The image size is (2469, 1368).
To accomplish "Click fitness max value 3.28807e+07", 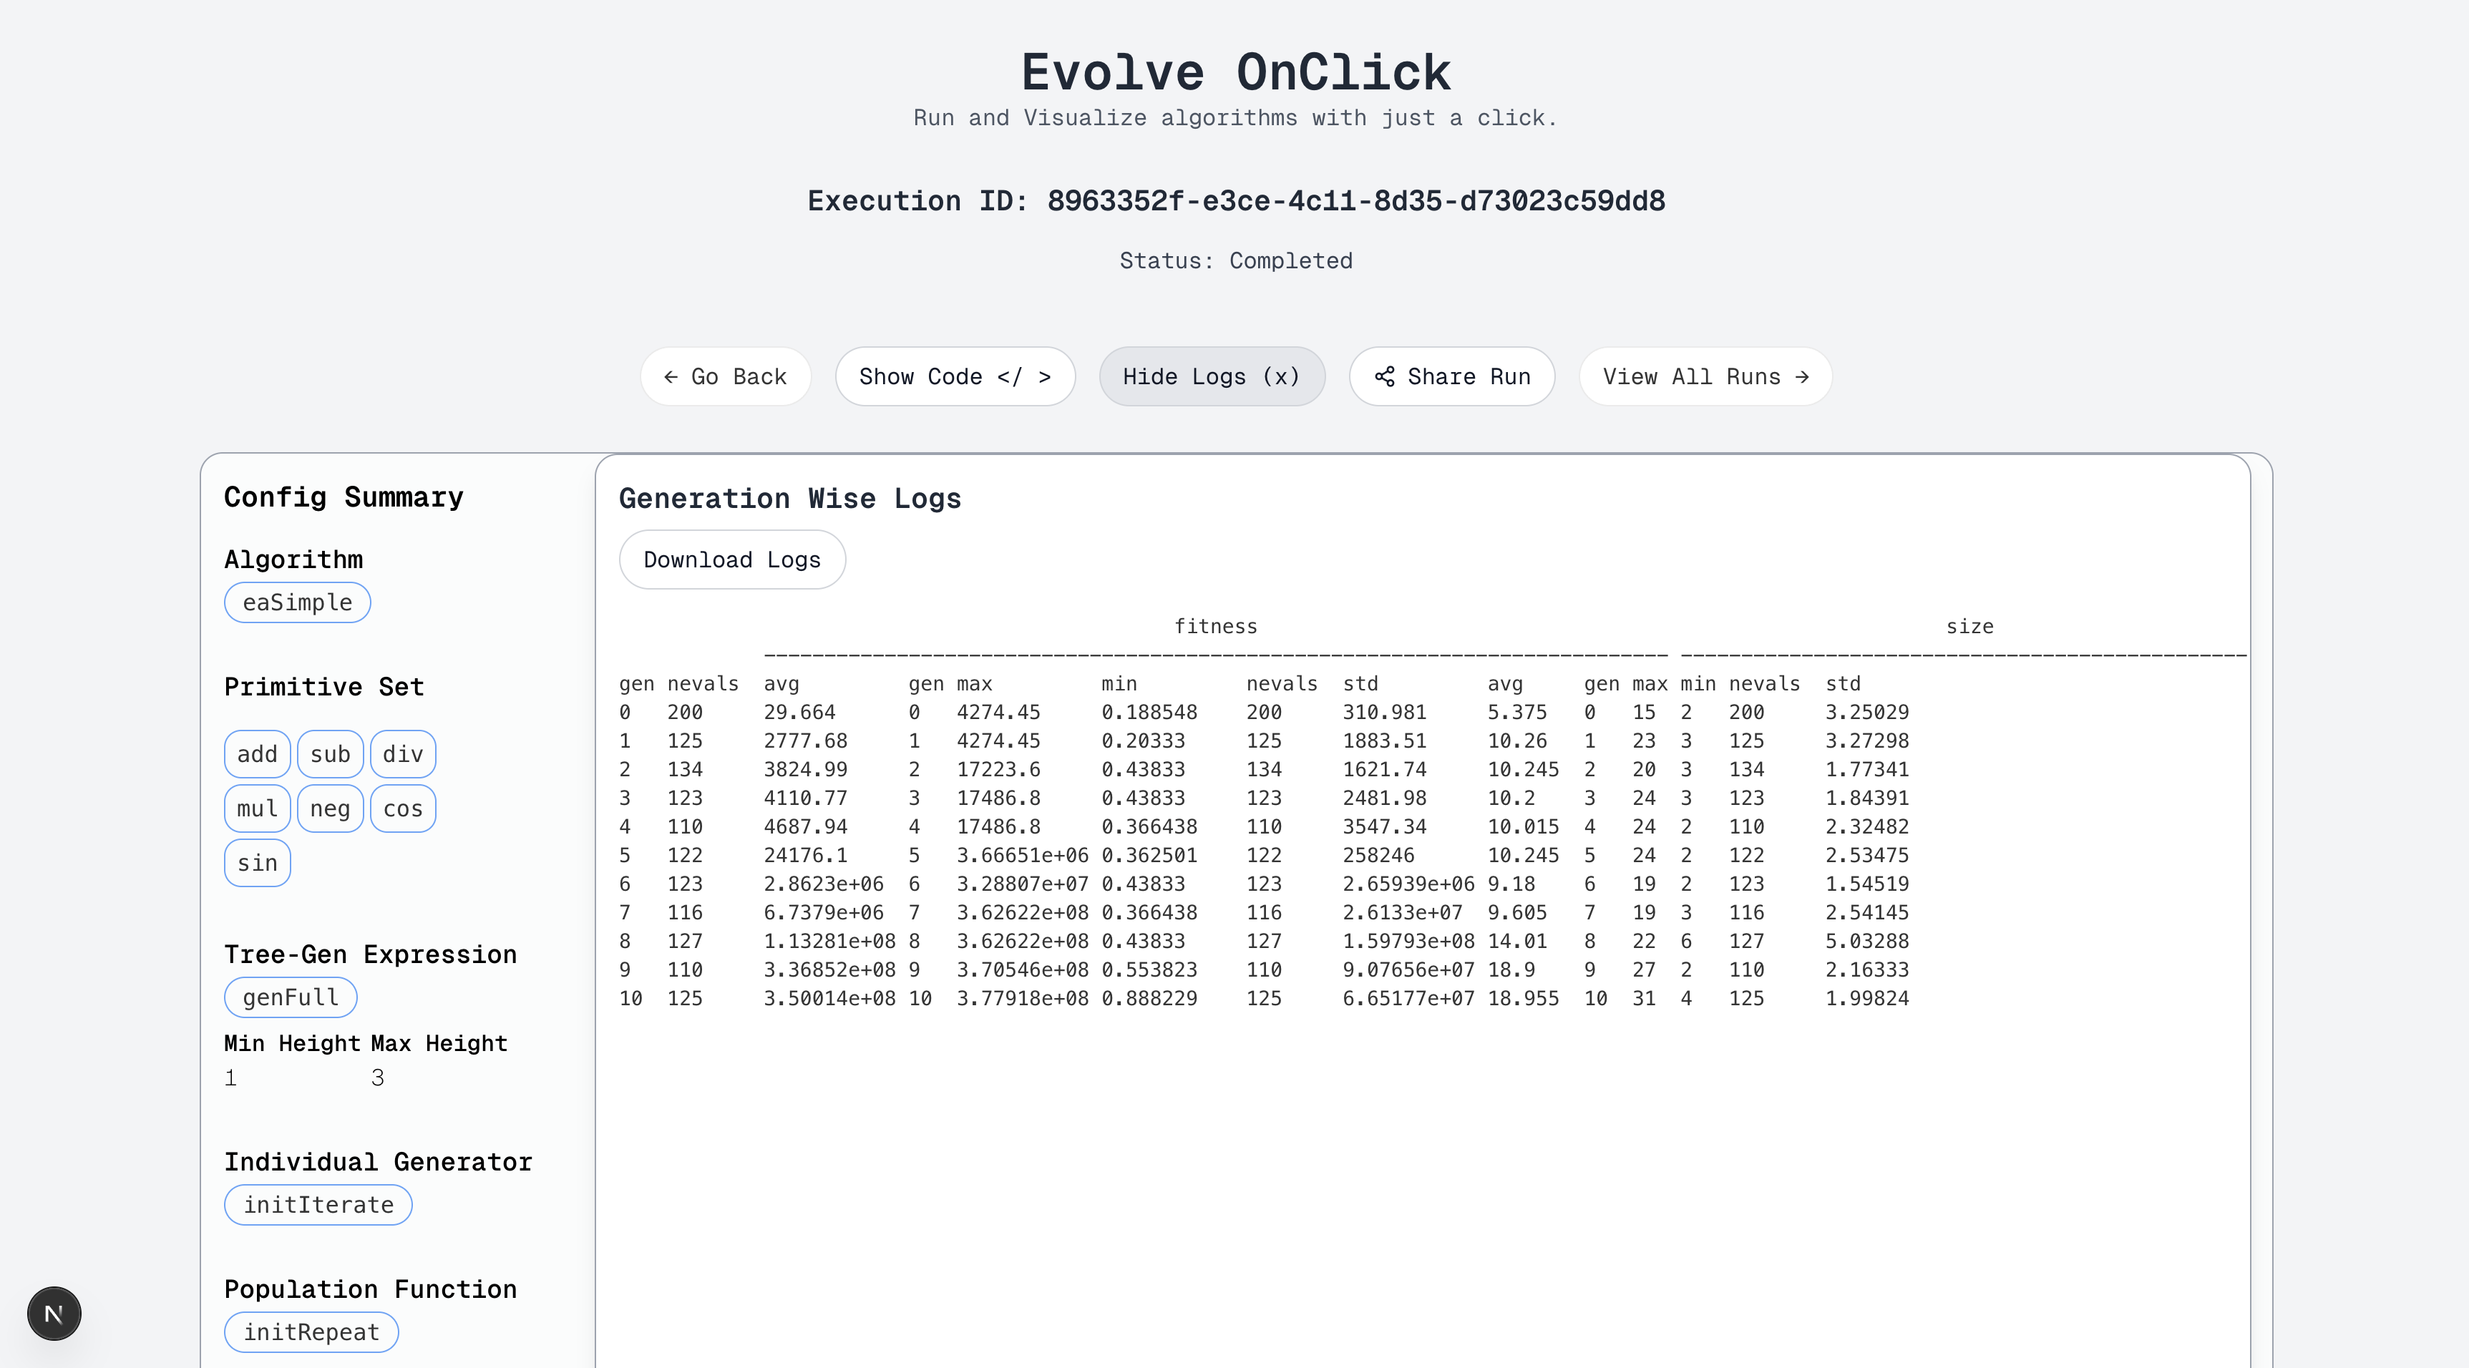I will point(1023,884).
